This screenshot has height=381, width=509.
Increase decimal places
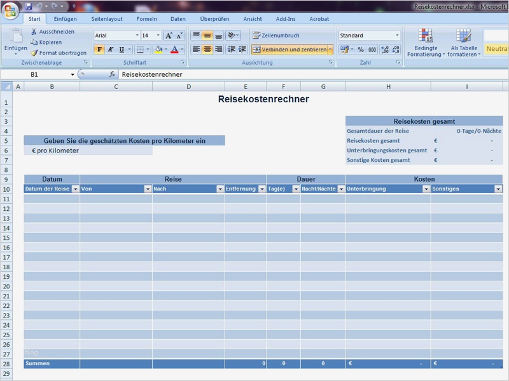(x=385, y=50)
